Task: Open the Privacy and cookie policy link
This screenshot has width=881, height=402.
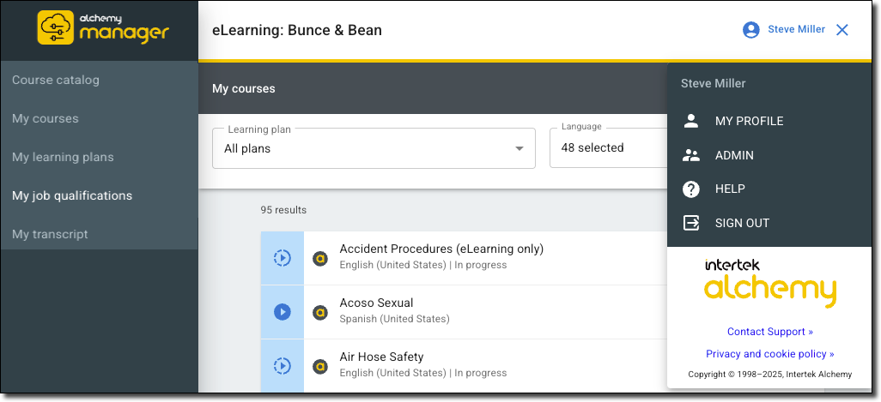Action: (769, 354)
